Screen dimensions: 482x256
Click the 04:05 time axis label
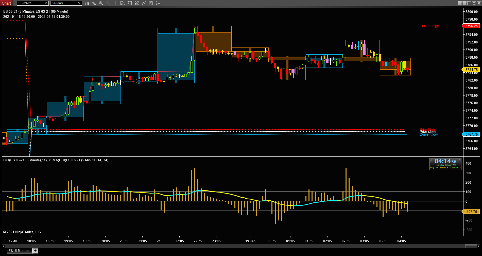(402, 241)
